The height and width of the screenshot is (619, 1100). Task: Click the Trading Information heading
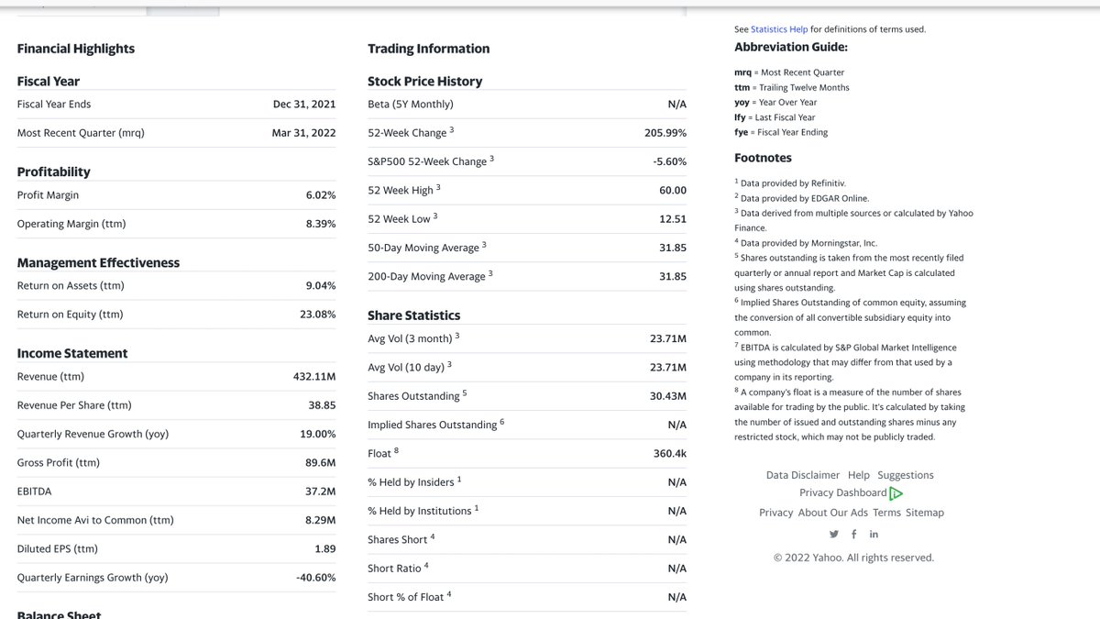[429, 49]
